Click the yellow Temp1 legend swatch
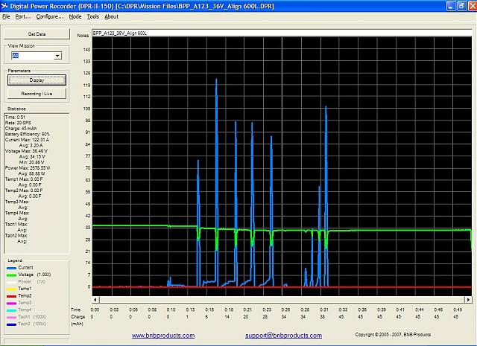 click(x=10, y=289)
